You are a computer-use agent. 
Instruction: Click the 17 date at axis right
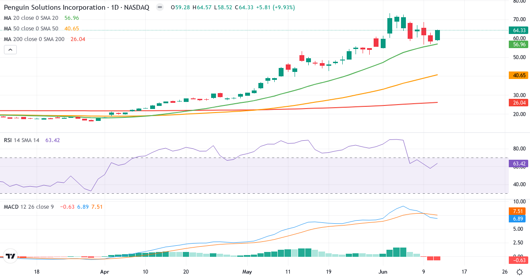coord(464,272)
